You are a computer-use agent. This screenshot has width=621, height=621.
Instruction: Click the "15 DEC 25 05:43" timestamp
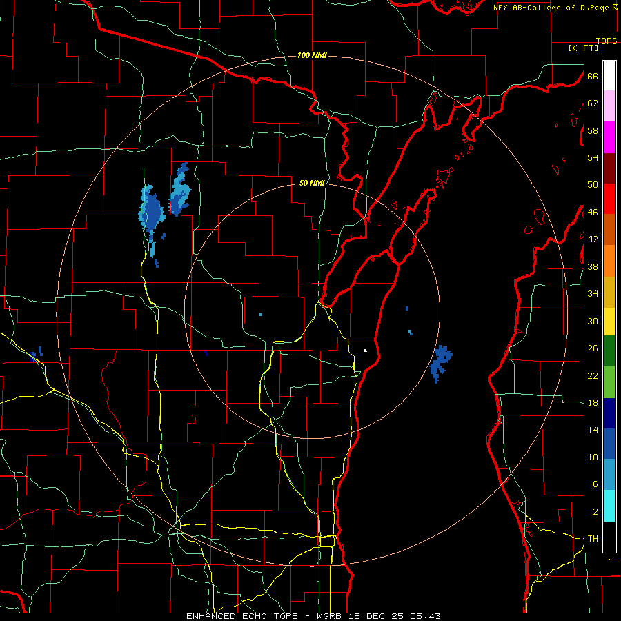pos(395,616)
